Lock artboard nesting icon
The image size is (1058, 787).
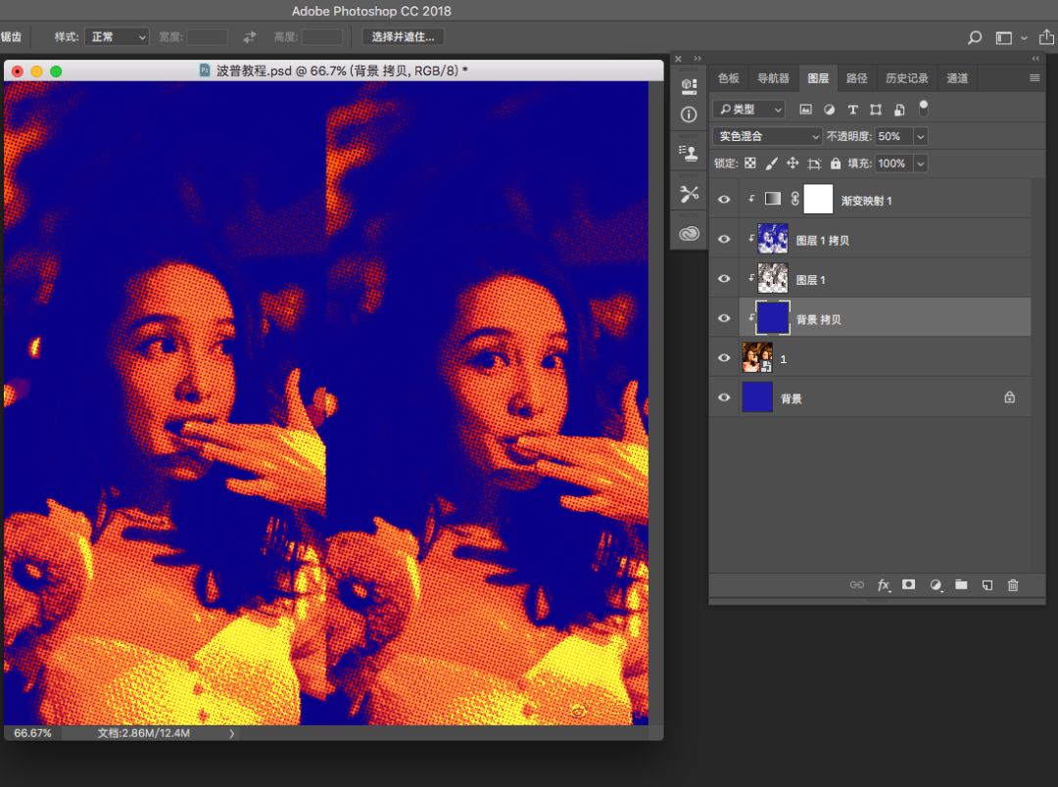pos(814,163)
